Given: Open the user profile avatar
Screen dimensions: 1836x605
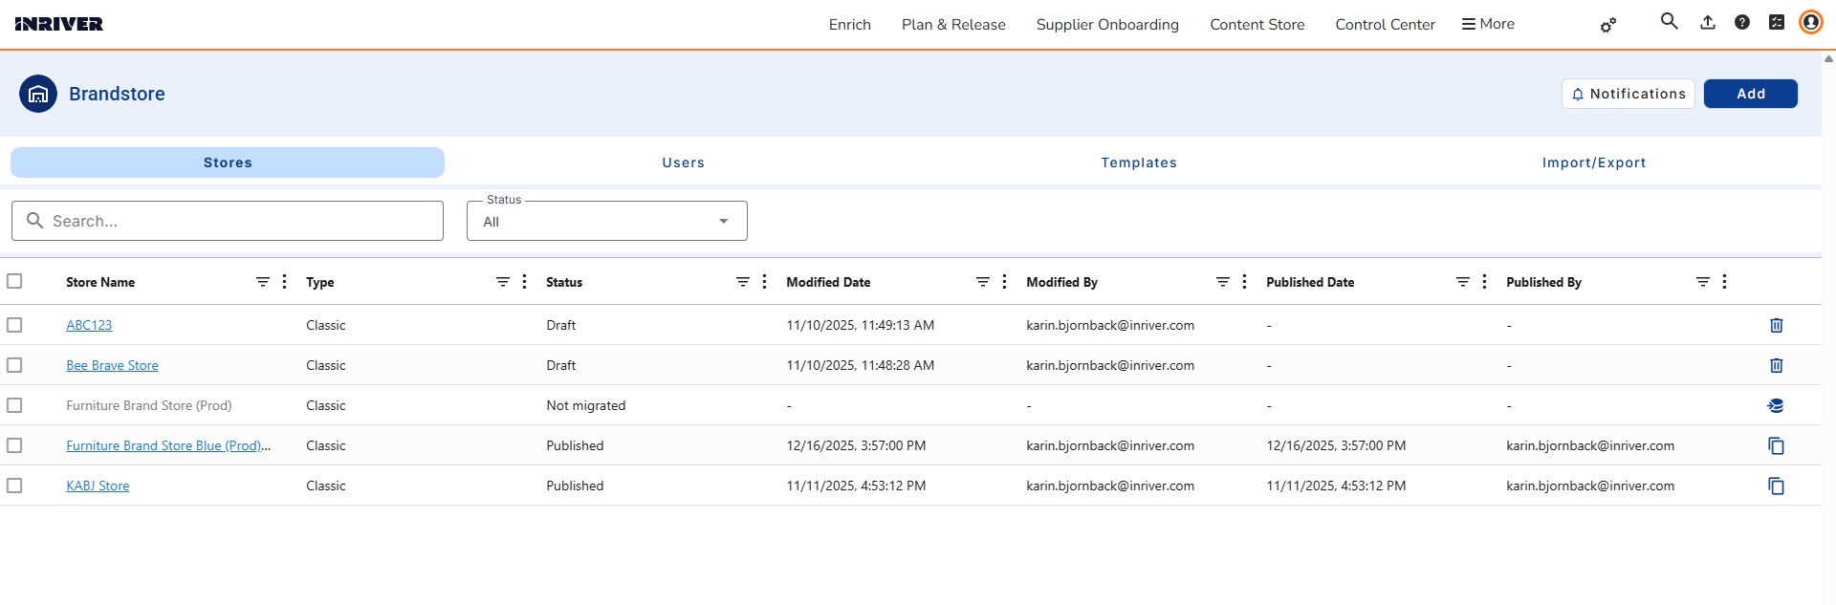Looking at the screenshot, I should [1810, 22].
